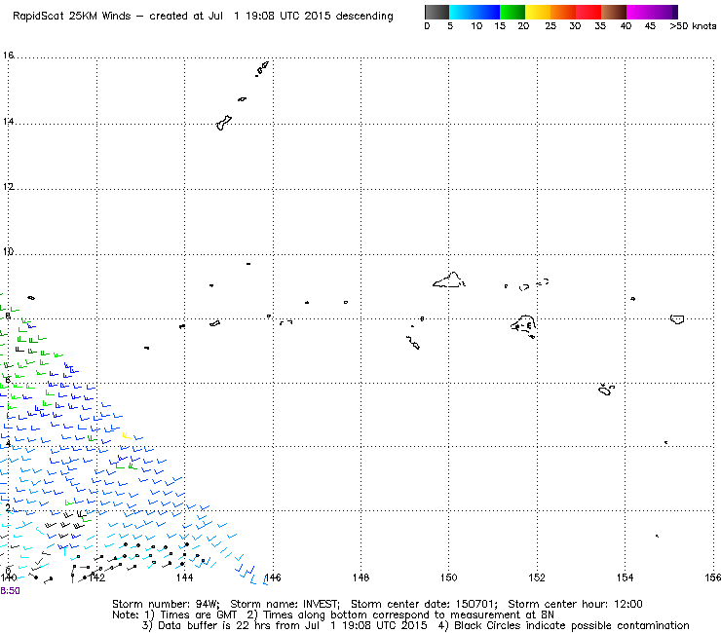Click the brown 35-40 knots legend segment
Screen dimensions: 721x633
pyautogui.click(x=614, y=12)
